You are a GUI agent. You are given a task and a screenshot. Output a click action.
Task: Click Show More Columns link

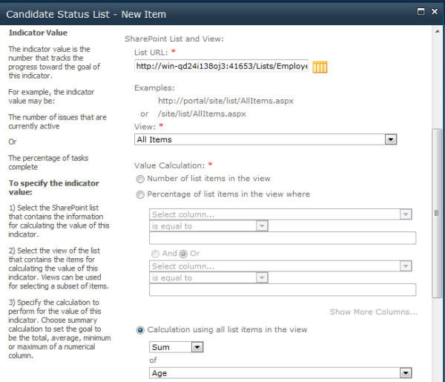click(373, 312)
